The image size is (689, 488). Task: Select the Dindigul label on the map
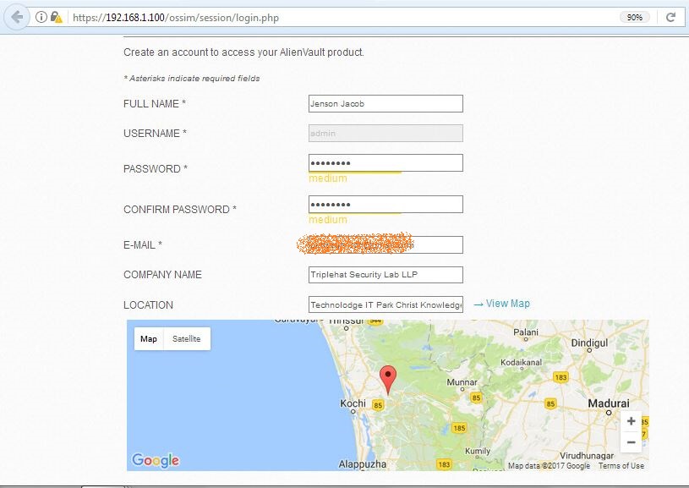589,343
